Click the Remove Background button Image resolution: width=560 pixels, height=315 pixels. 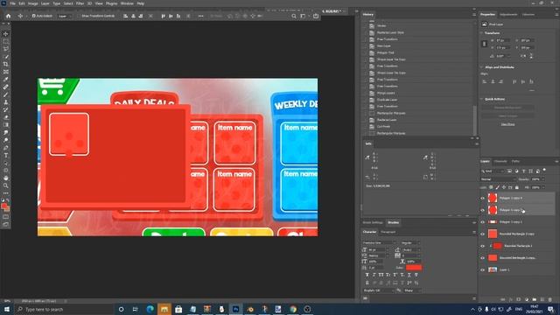coord(507,108)
